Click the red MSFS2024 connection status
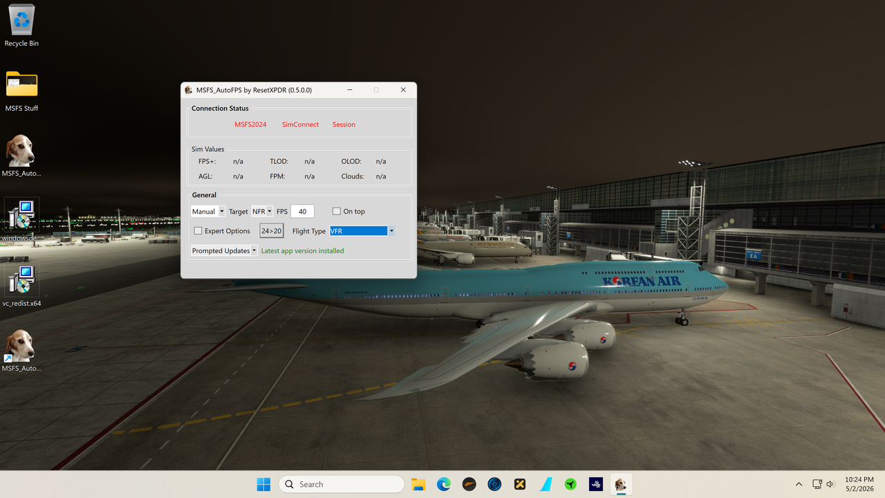Screen dimensions: 885x498 [x=250, y=124]
